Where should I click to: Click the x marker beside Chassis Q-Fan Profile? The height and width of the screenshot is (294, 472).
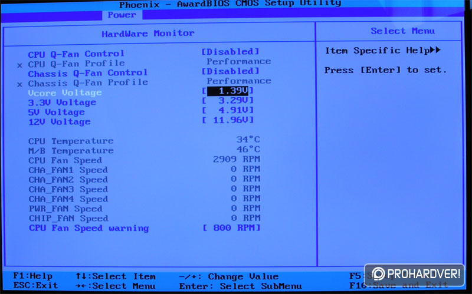[x=19, y=84]
